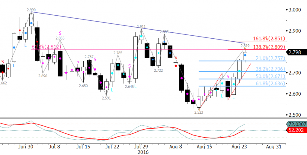Screen dimensions: 307x155
Task: Click the 2.819 latest high label
Action: click(x=245, y=46)
